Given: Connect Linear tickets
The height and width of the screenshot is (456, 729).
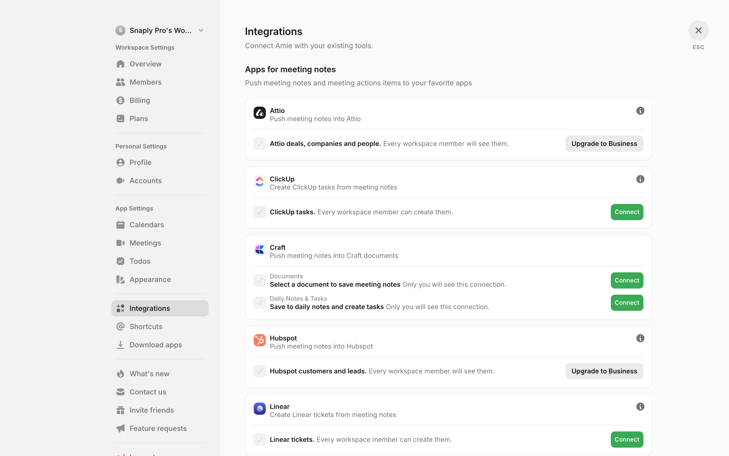Looking at the screenshot, I should click(627, 440).
